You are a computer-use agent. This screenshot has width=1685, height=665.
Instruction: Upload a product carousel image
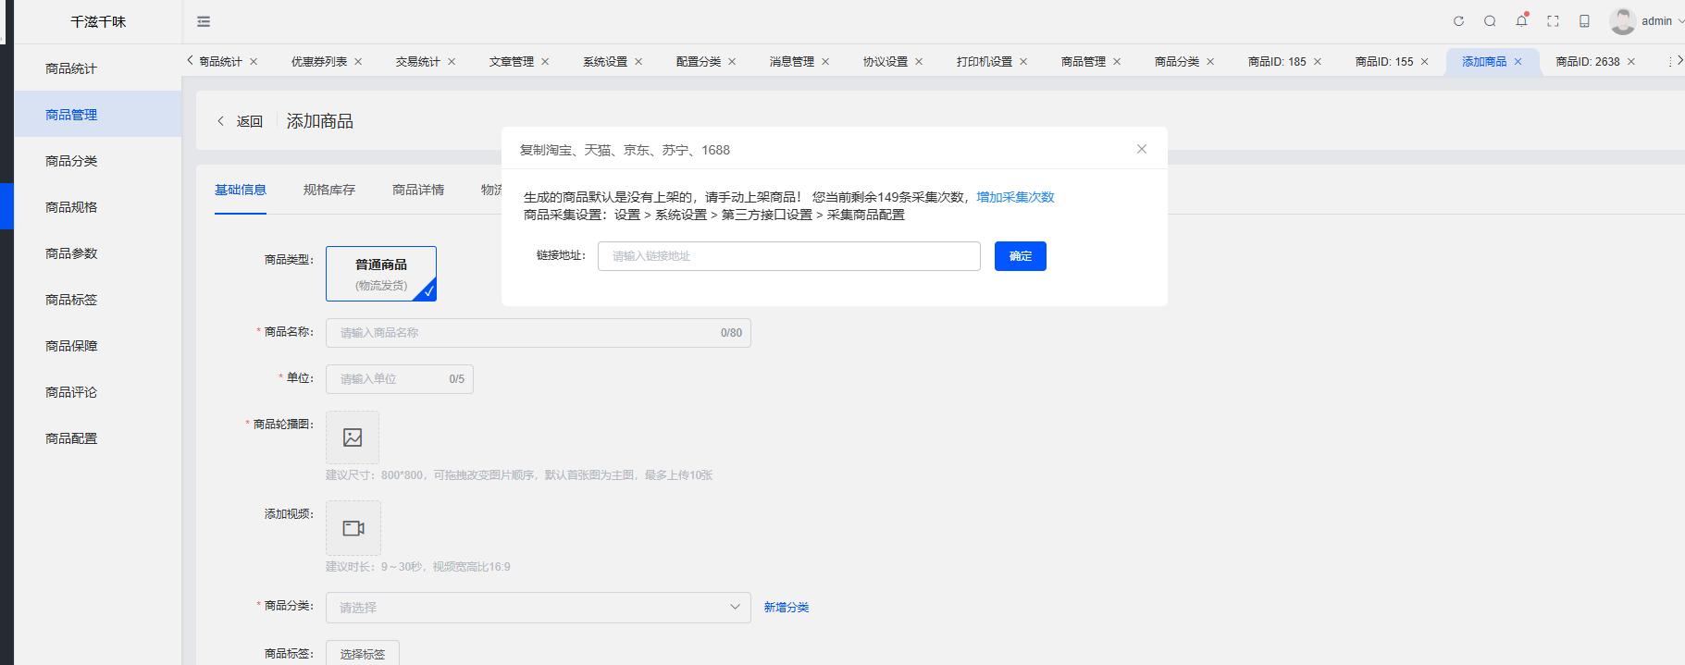[x=353, y=437]
